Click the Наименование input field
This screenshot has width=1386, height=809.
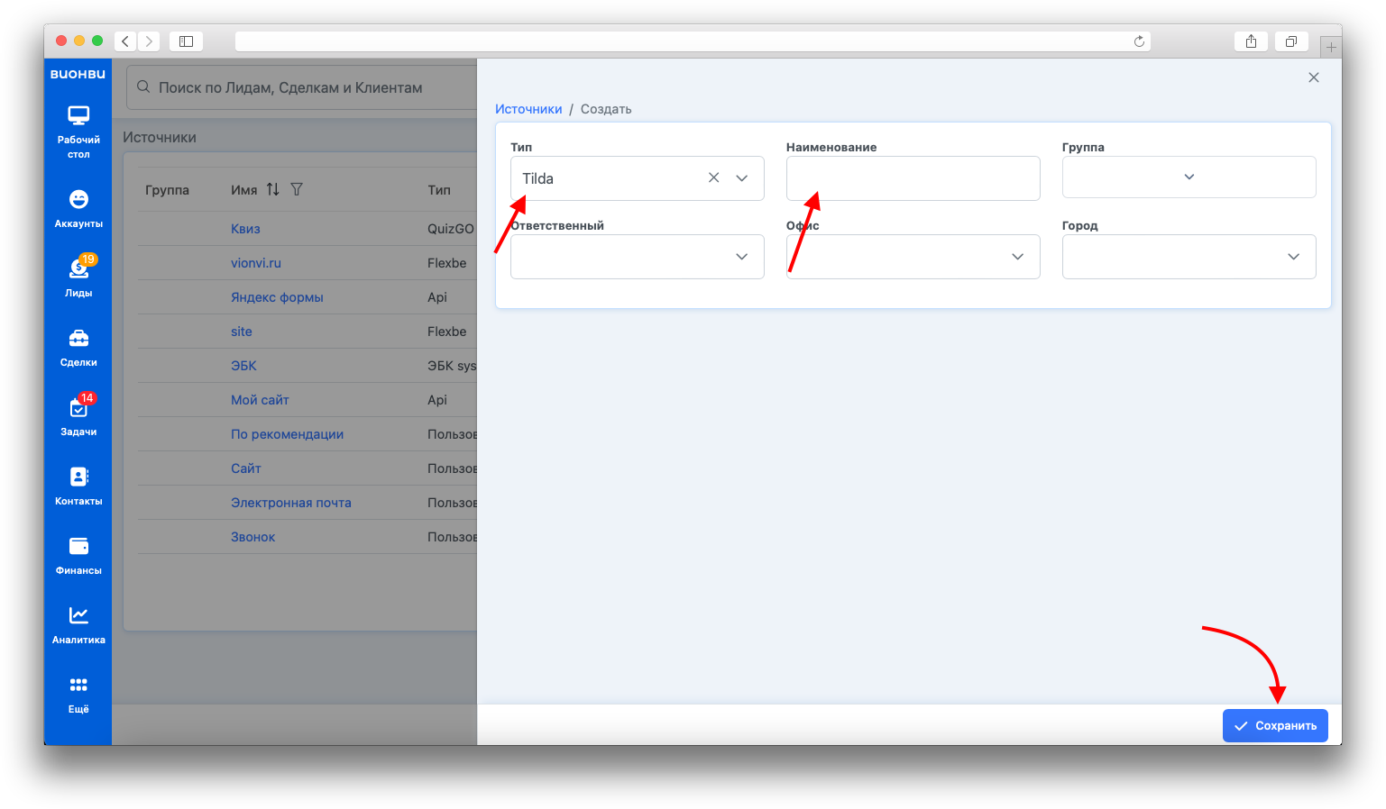click(x=913, y=178)
